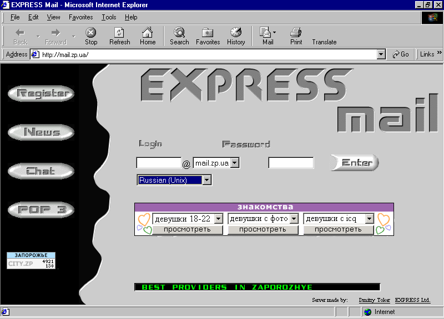Open the Favorites menu in menu bar
The height and width of the screenshot is (319, 444).
[x=80, y=17]
